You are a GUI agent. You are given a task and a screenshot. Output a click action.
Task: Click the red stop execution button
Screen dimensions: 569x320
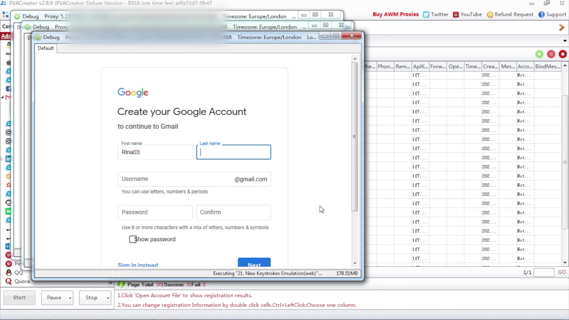click(563, 54)
